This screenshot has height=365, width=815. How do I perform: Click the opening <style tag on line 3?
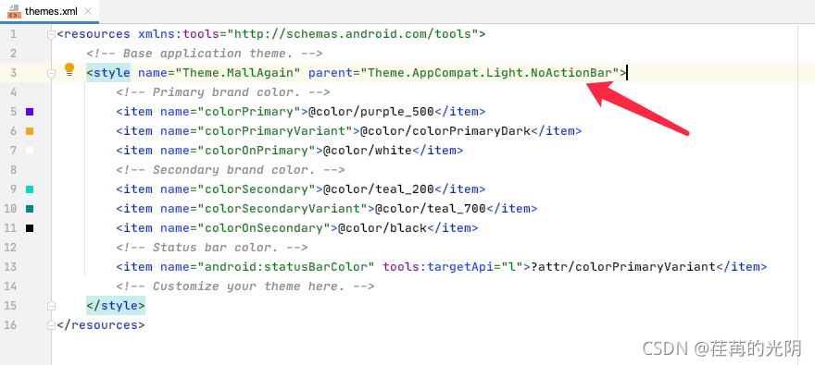108,73
